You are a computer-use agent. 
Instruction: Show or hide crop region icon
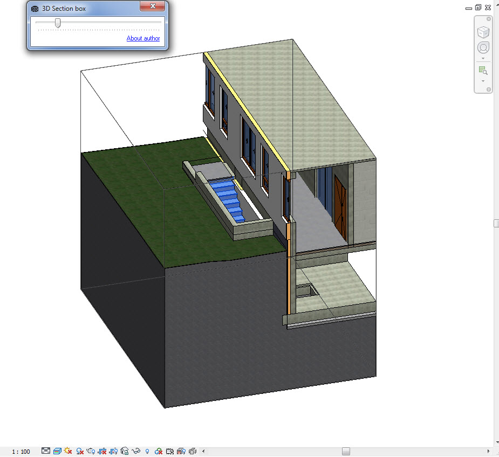tap(113, 451)
